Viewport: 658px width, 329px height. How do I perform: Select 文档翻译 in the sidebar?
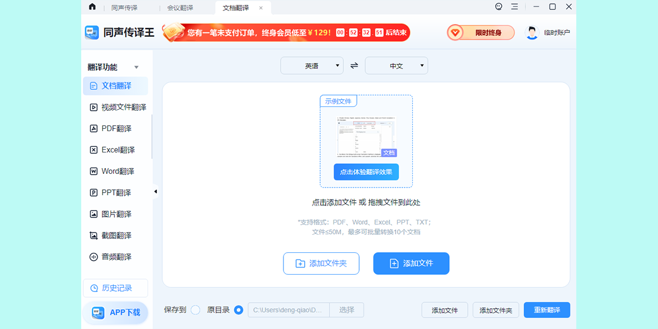coord(116,86)
